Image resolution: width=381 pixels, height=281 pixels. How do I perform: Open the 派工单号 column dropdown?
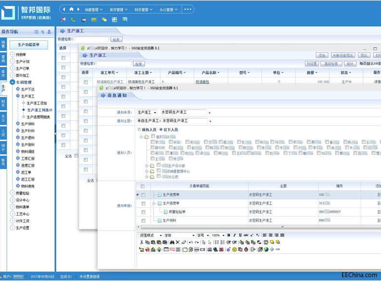coord(117,73)
